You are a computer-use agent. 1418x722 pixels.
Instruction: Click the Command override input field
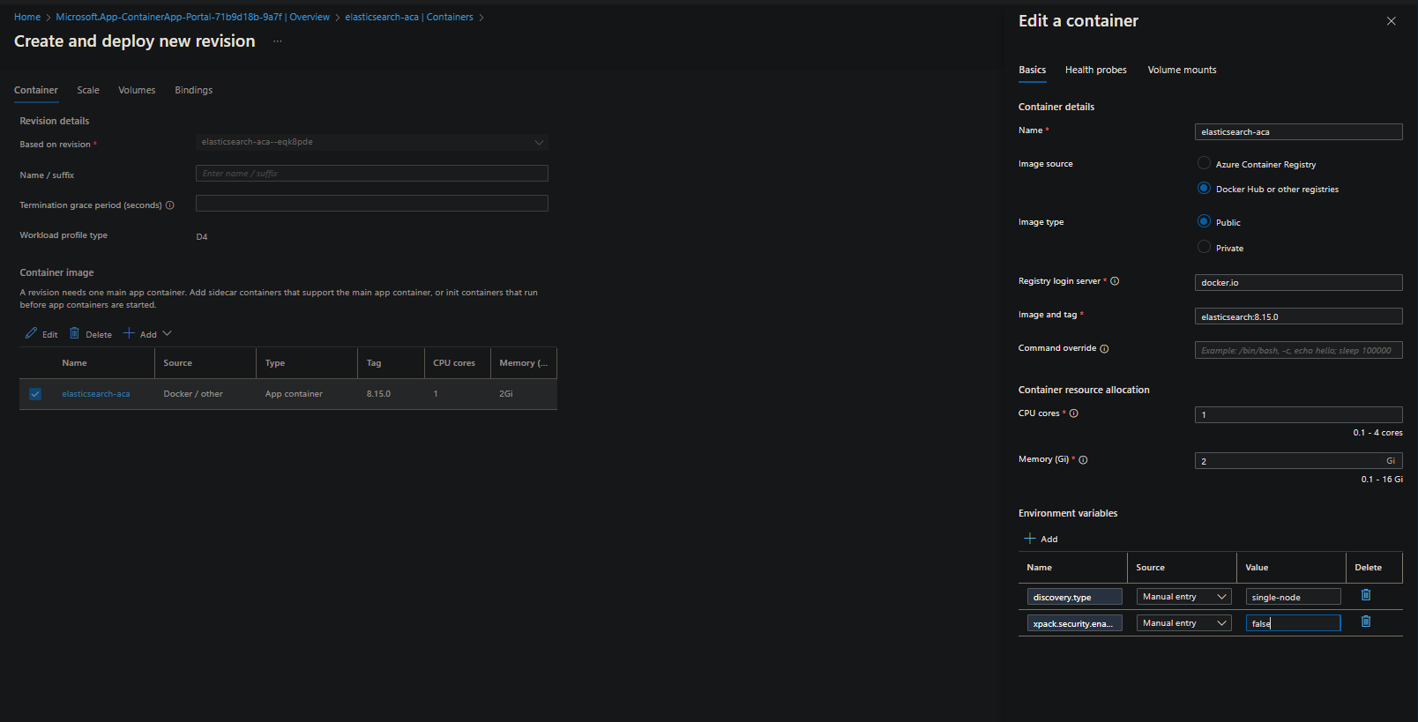(x=1298, y=350)
